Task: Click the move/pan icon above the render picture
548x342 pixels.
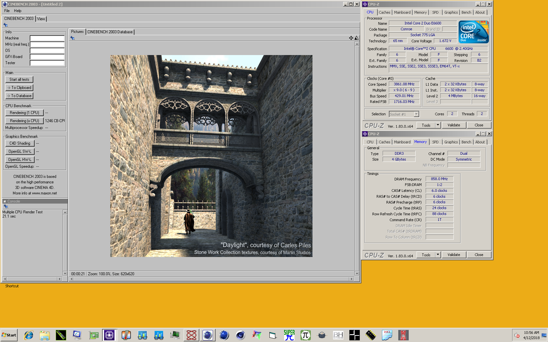Action: tap(351, 38)
